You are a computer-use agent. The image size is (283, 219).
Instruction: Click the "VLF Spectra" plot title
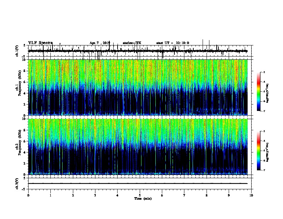click(40, 43)
